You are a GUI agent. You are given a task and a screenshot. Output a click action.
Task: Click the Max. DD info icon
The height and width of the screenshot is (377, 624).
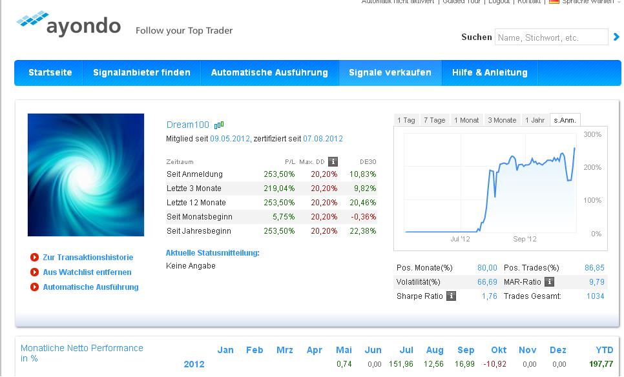[333, 161]
